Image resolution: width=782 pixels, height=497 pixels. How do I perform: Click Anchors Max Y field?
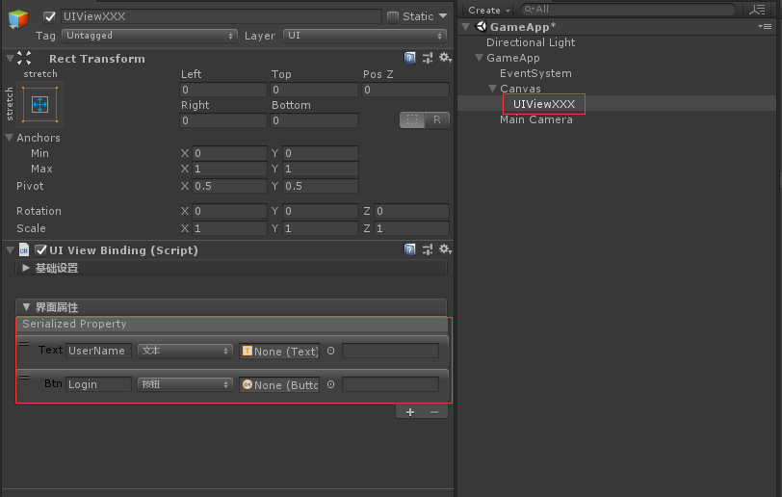pos(321,169)
